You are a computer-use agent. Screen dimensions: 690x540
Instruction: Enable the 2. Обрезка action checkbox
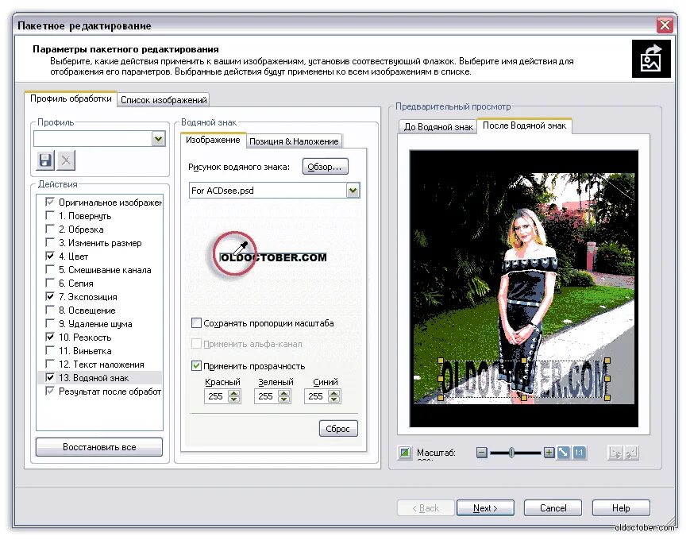(50, 229)
